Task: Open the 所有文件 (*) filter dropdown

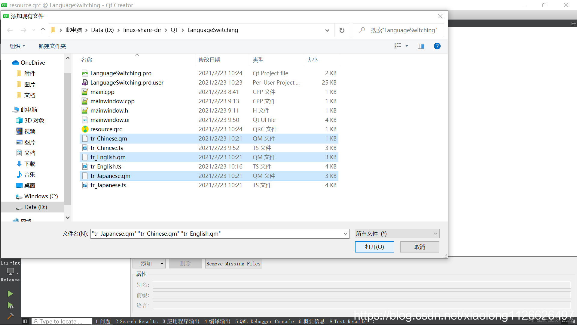Action: point(397,234)
